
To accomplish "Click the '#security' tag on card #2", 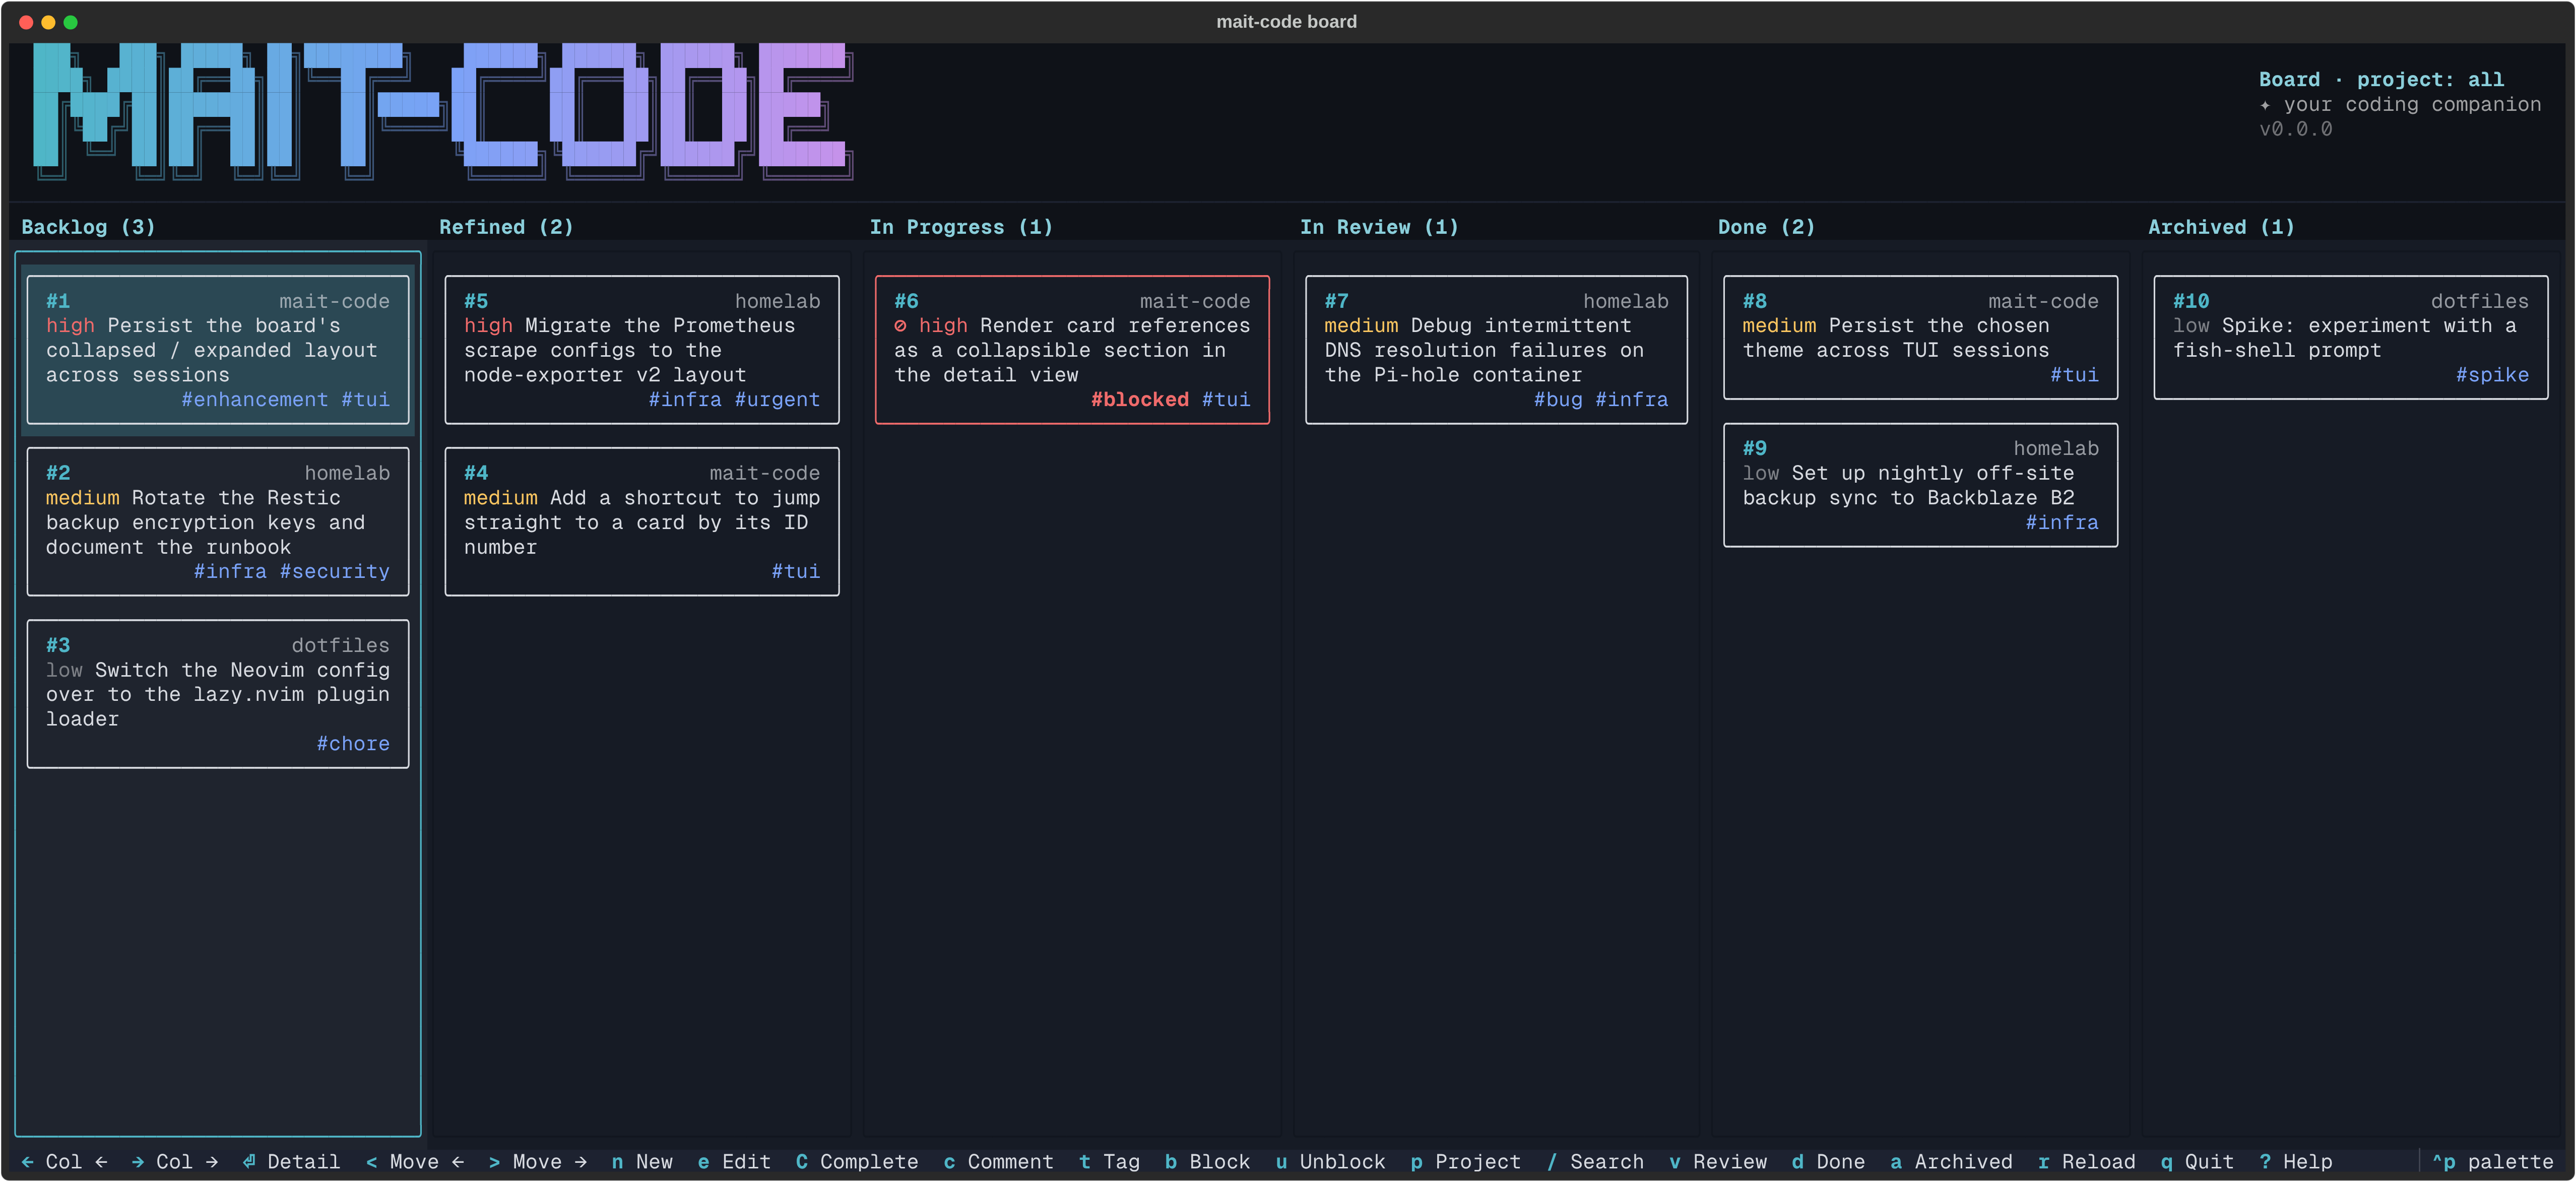I will click(x=334, y=572).
